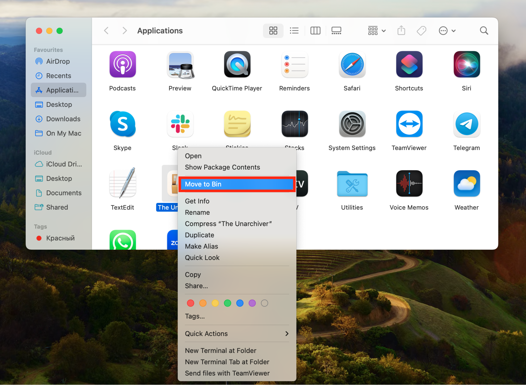Open Shared in the sidebar

(x=58, y=207)
